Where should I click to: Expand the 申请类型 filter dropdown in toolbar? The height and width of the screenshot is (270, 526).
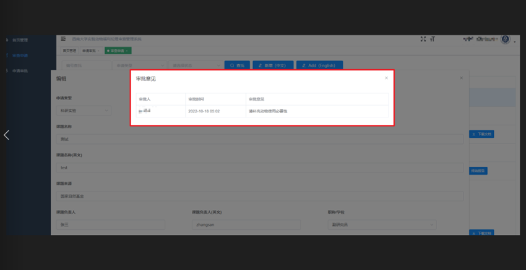point(140,65)
